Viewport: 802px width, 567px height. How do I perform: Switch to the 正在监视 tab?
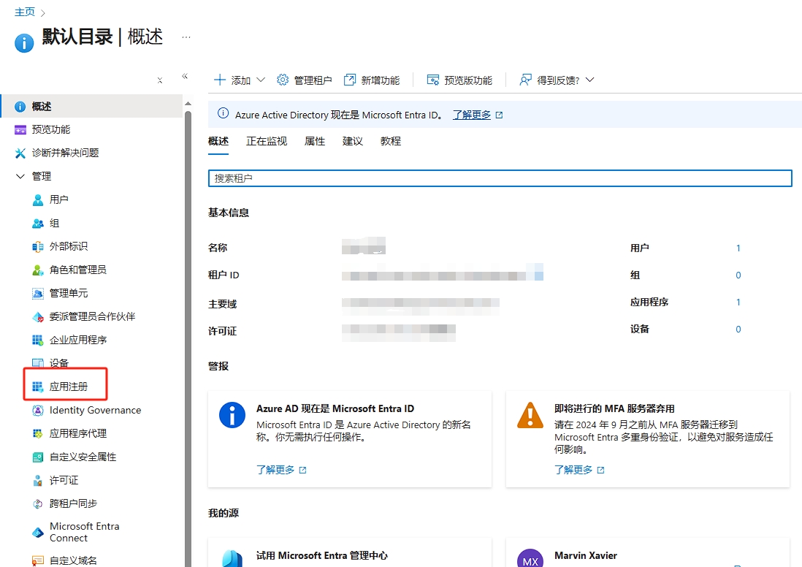(266, 141)
